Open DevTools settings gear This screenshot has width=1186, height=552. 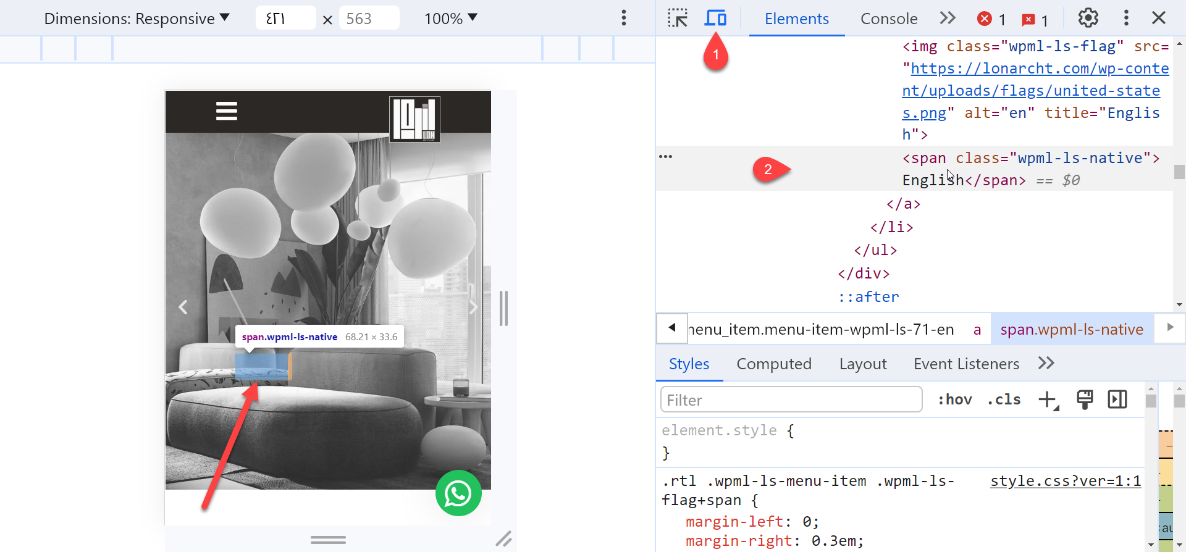point(1088,18)
